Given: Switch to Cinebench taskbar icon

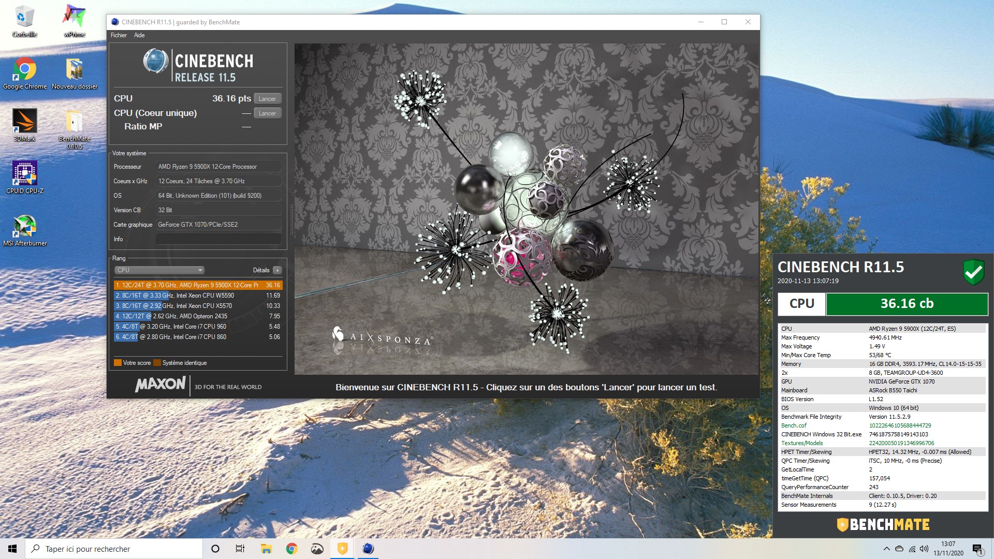Looking at the screenshot, I should (x=368, y=549).
